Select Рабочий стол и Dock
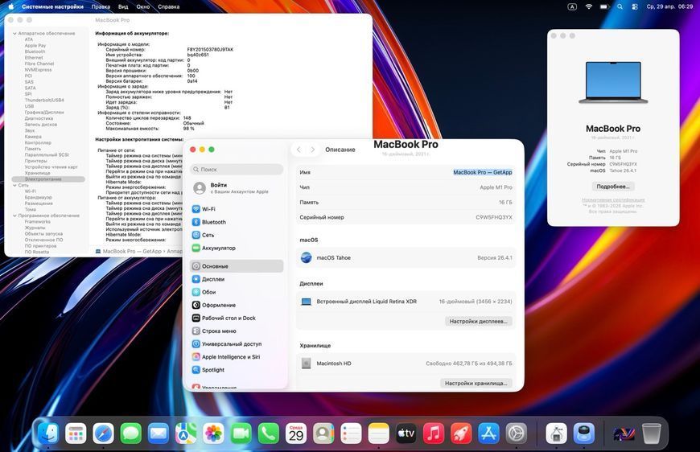Viewport: 700px width, 452px height. (237, 318)
